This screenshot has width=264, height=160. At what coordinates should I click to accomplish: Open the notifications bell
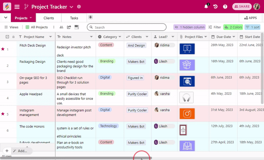point(206,7)
